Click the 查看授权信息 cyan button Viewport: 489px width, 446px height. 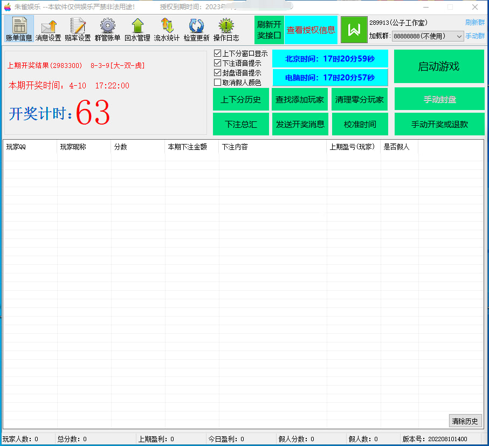click(311, 30)
